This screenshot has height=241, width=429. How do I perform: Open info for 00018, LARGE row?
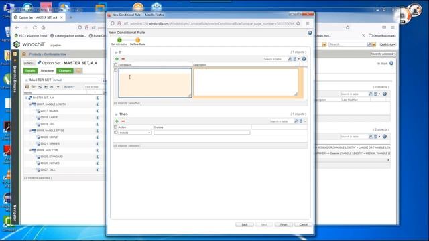(x=97, y=118)
